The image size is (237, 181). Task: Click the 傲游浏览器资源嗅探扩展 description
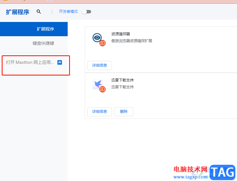[132, 41]
